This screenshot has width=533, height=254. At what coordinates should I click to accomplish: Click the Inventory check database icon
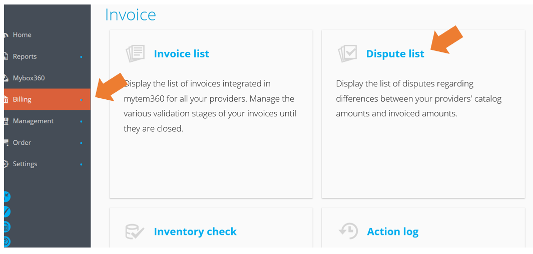[135, 231]
